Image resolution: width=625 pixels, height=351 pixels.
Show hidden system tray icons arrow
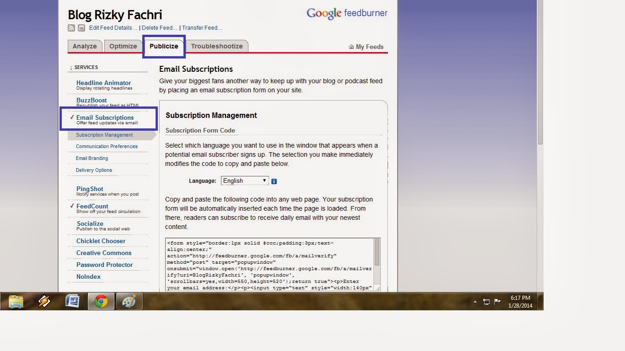pos(475,302)
